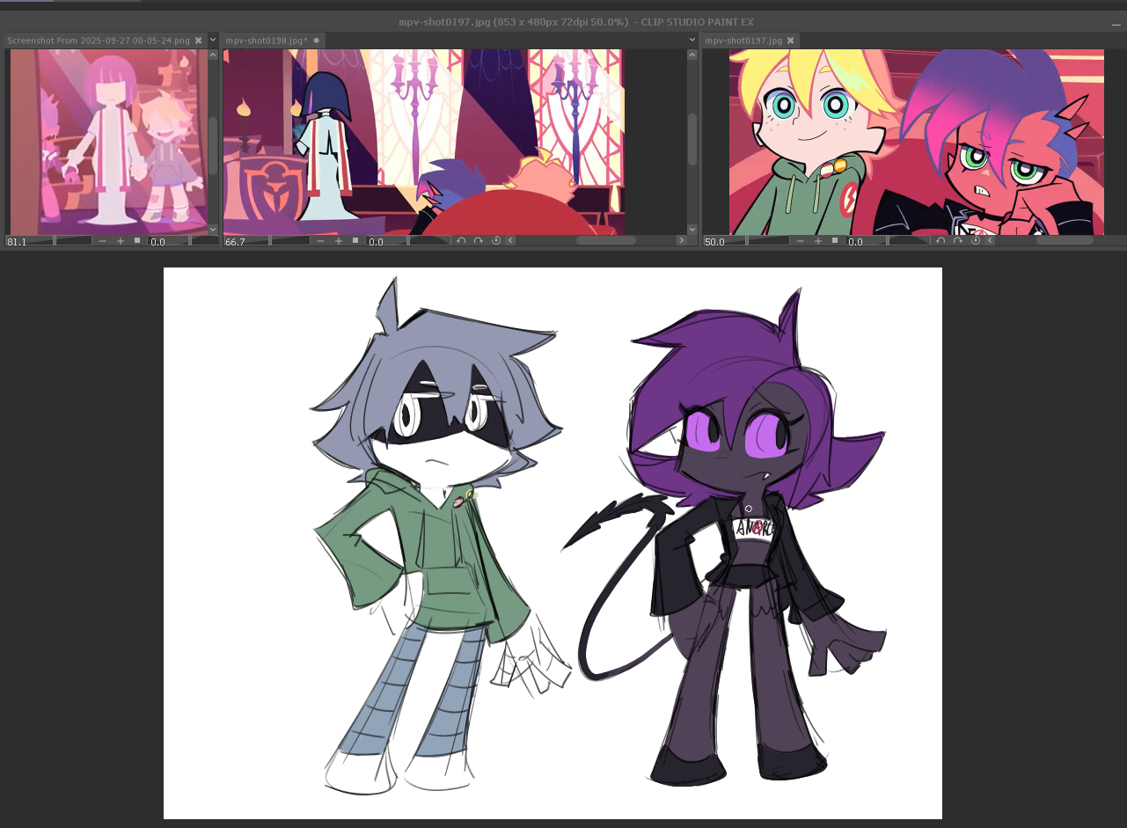Zoom in on the mpv-shot0198.jpg view

point(339,240)
